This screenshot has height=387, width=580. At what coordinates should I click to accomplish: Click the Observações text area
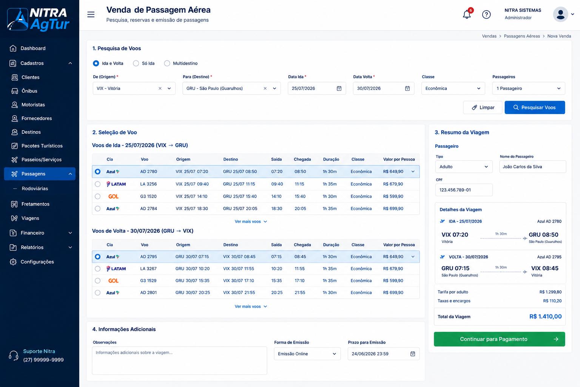point(179,361)
